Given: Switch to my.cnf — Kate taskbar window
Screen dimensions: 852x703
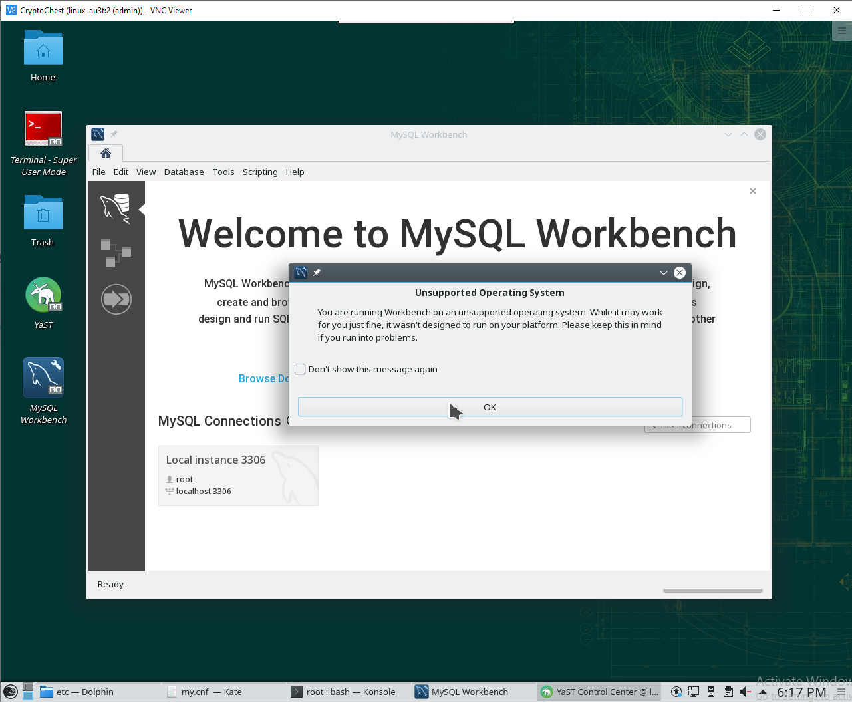Looking at the screenshot, I should [x=223, y=692].
